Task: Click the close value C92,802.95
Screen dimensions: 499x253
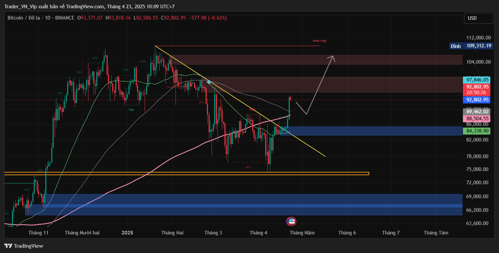Action: (x=174, y=18)
